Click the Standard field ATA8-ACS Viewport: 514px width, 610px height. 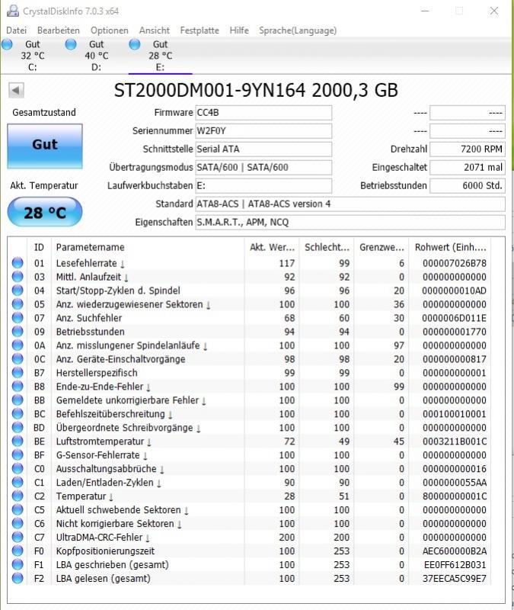pyautogui.click(x=350, y=204)
